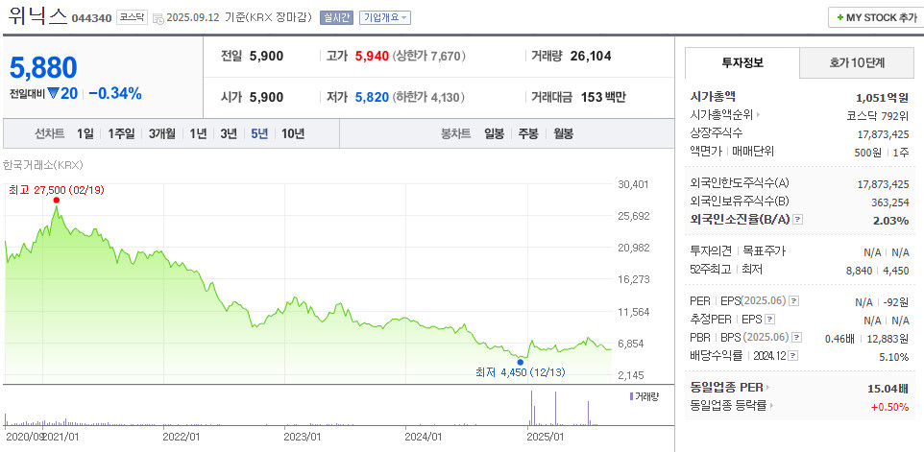Select the 3년 line chart period
The height and width of the screenshot is (452, 924).
click(x=229, y=133)
